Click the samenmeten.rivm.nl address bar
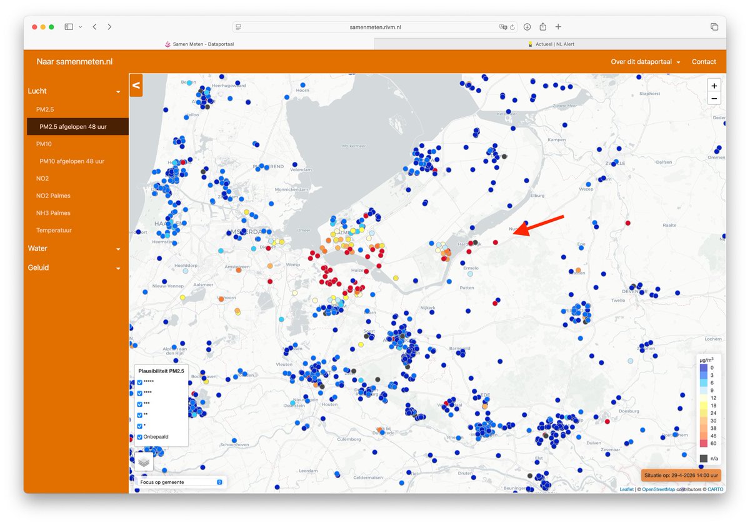 [375, 27]
